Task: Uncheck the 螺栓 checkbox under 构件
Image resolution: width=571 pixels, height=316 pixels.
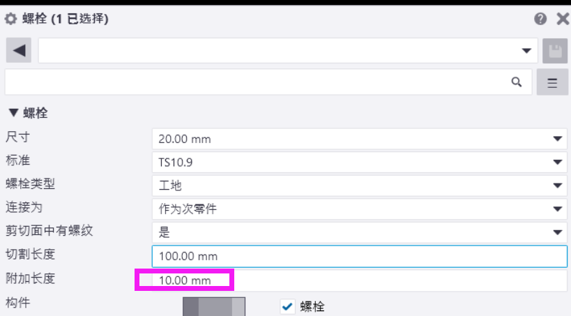Action: pos(287,306)
